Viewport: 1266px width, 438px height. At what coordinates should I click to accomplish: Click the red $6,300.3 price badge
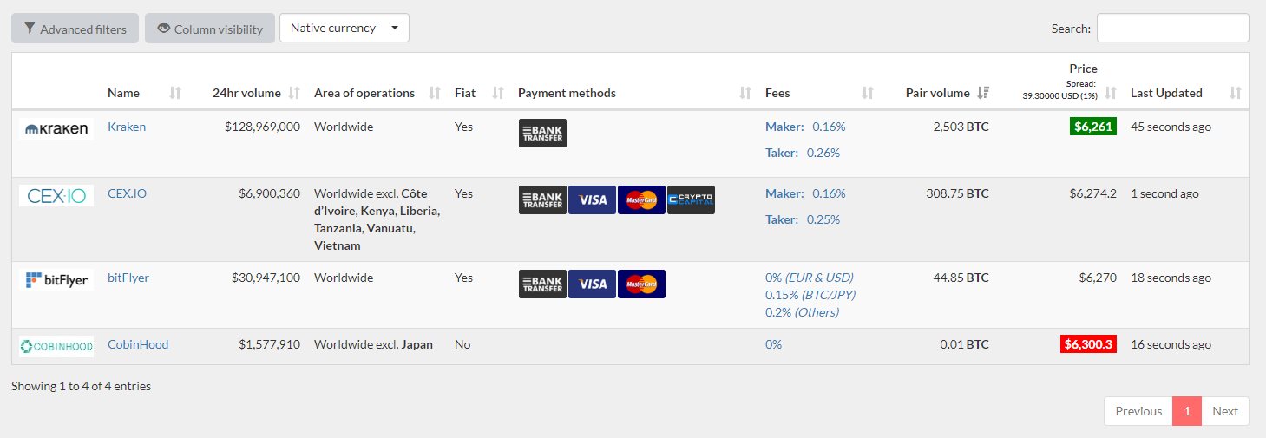pyautogui.click(x=1088, y=344)
